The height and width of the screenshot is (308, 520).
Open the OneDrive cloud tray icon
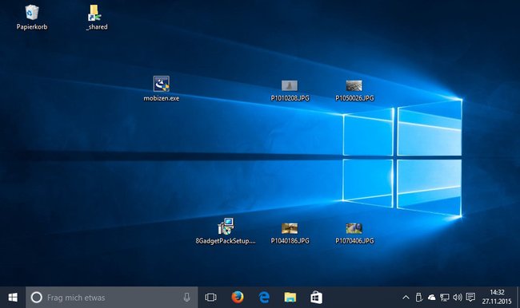431,298
